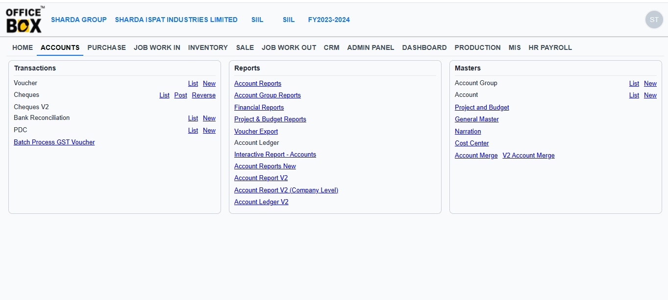Open the PRODUCTION menu
The width and height of the screenshot is (668, 300).
pyautogui.click(x=477, y=47)
